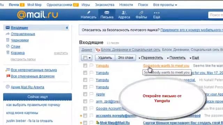Click the unread letters envelope icon
Viewport: 223px width, 125px height.
coord(8,70)
